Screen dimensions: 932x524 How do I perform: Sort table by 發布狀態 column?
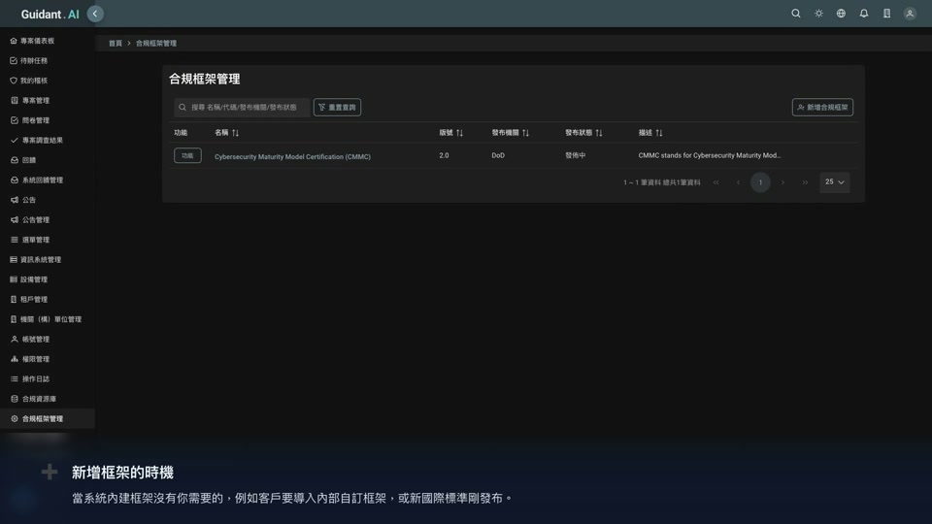click(x=583, y=133)
